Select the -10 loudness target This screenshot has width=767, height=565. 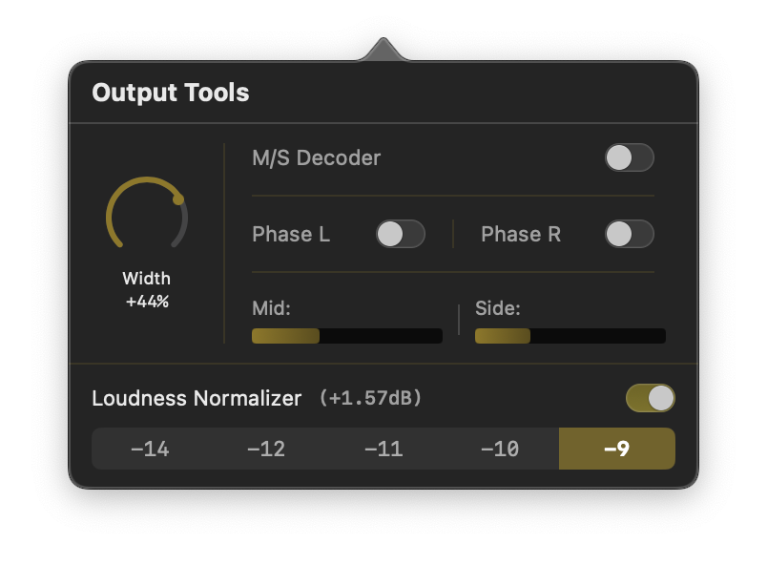tap(500, 449)
